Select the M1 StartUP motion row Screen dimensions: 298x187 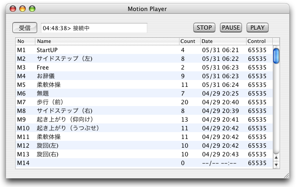[x=144, y=50]
